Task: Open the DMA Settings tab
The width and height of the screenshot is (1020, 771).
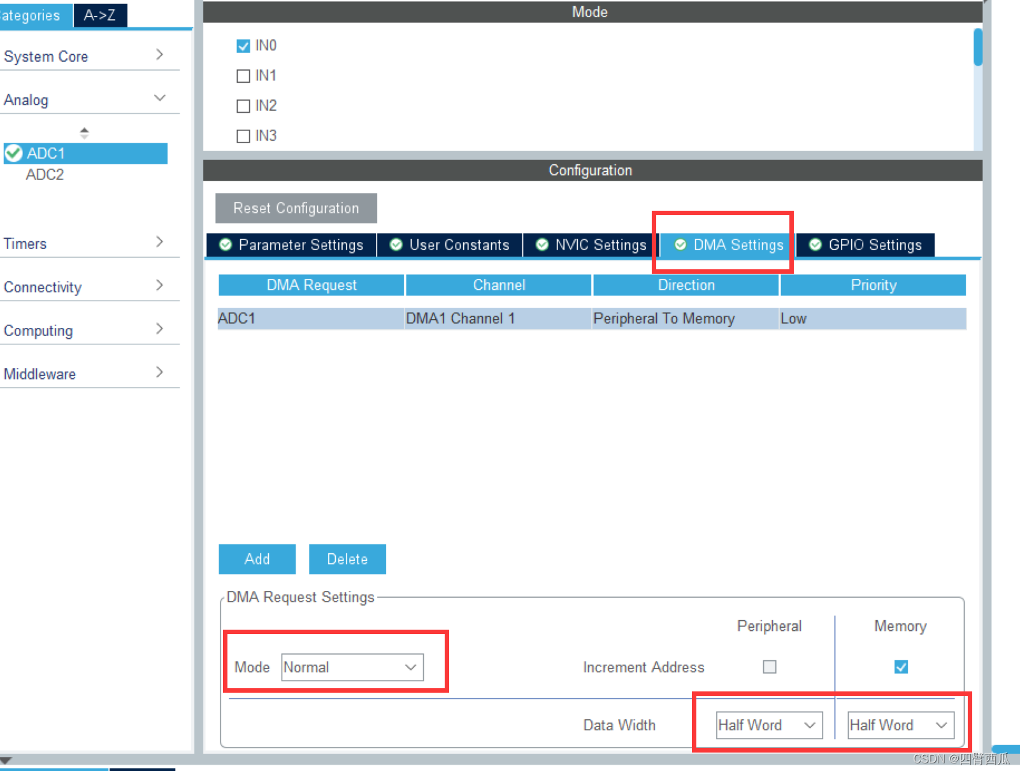Action: [728, 245]
